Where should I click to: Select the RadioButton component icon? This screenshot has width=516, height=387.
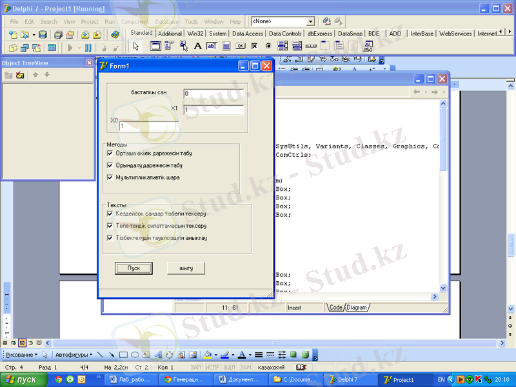[268, 46]
